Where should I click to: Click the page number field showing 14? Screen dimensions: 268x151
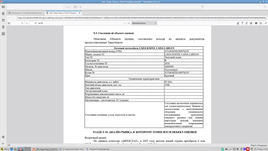[33, 23]
